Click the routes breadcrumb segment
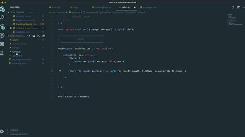245x137 pixels. [62, 13]
